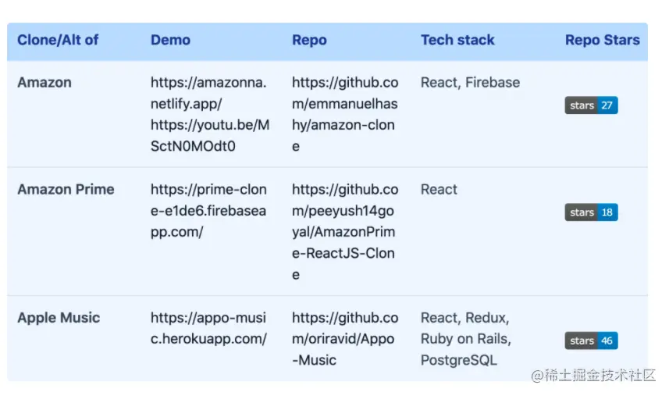669x396 pixels.
Task: Click the Tech stack column header
Action: pyautogui.click(x=457, y=40)
